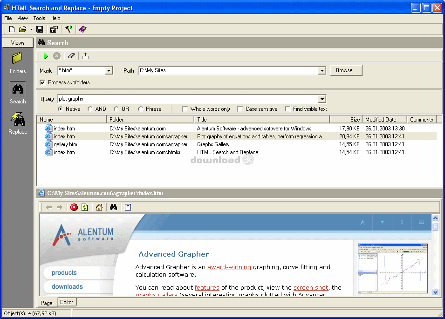Screen dimensions: 445x319
Task: Select the Phrase query mode
Action: [x=140, y=109]
